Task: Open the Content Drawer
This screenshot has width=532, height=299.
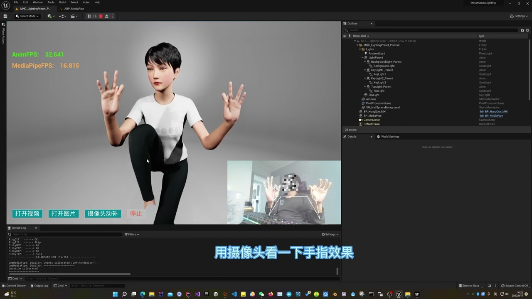Action: (14, 286)
